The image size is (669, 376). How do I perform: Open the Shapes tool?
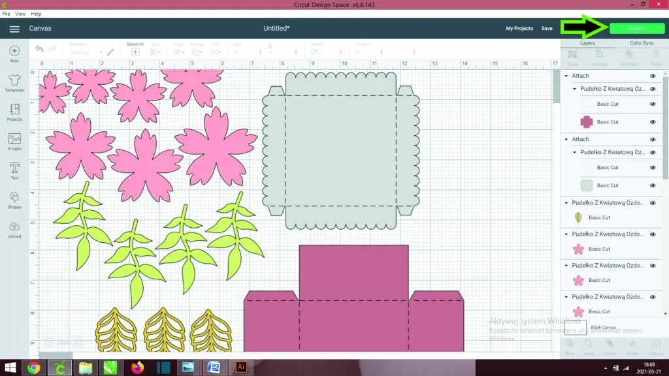(14, 200)
